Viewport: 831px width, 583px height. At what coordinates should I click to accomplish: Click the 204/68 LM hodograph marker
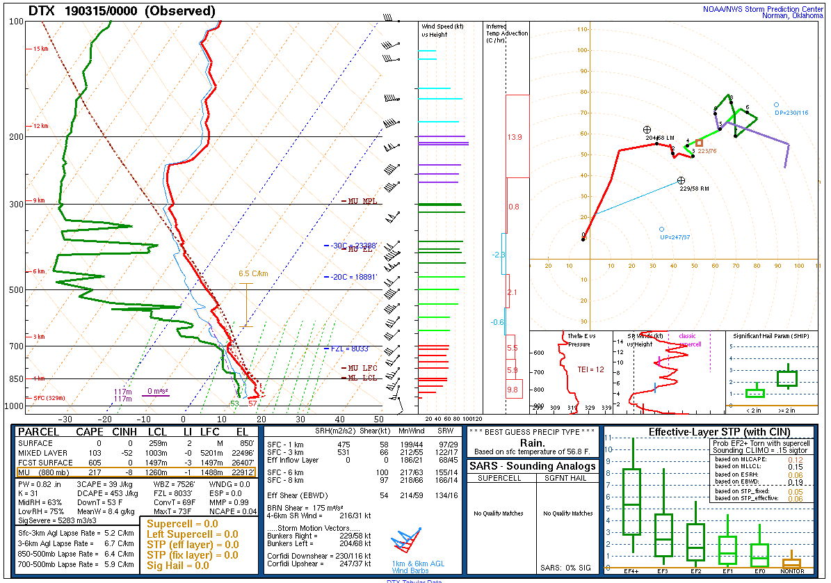(647, 130)
